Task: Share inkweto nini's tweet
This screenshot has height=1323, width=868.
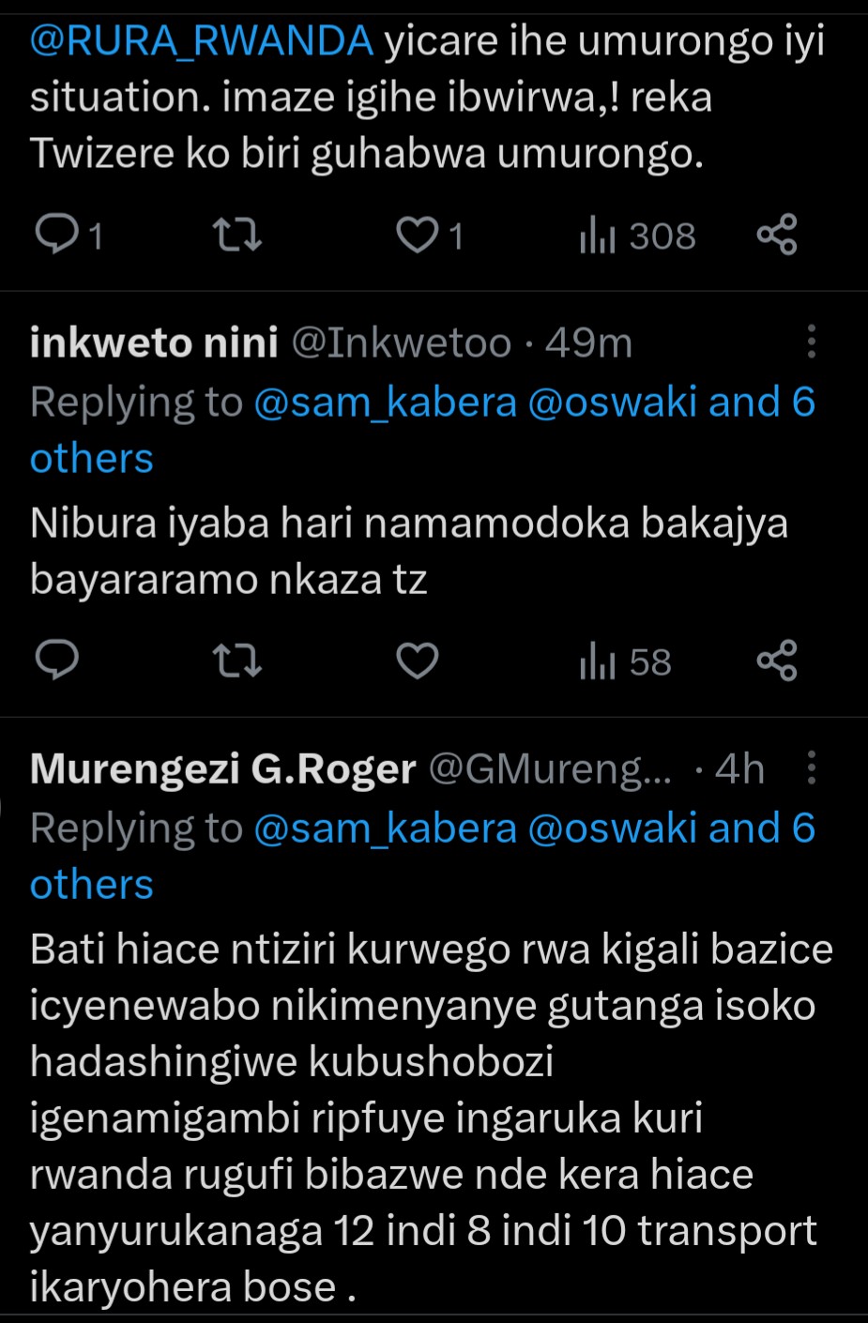Action: coord(777,661)
